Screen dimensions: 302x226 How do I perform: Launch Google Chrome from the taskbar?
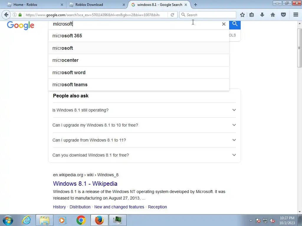click(81, 220)
